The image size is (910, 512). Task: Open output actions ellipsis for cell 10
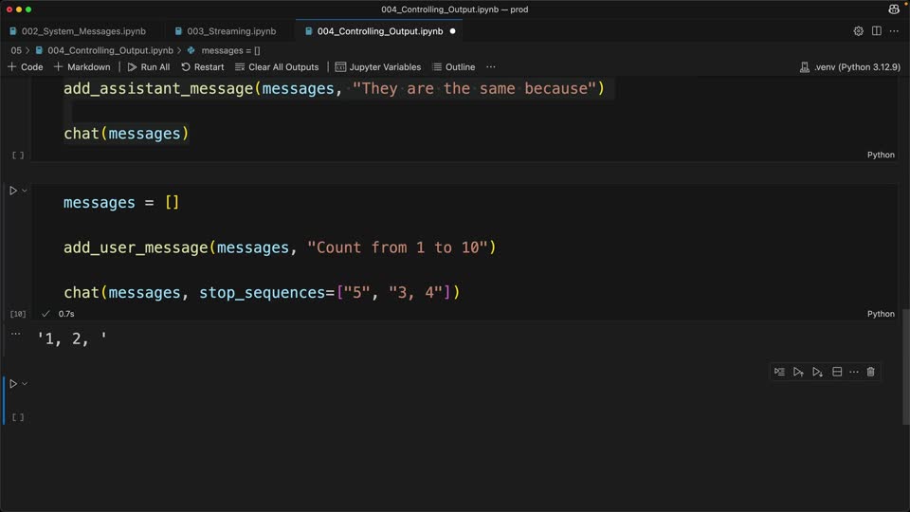[16, 334]
